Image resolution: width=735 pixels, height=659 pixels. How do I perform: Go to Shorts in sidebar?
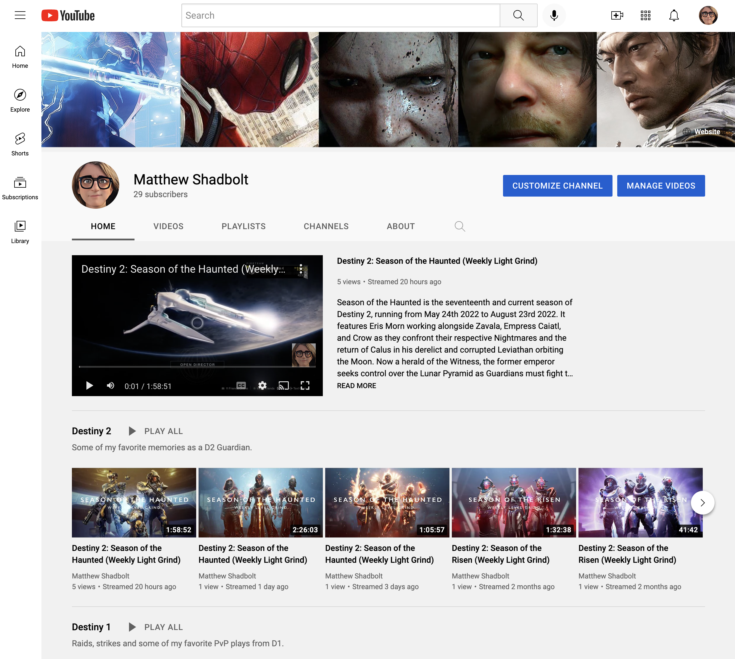[x=20, y=144]
